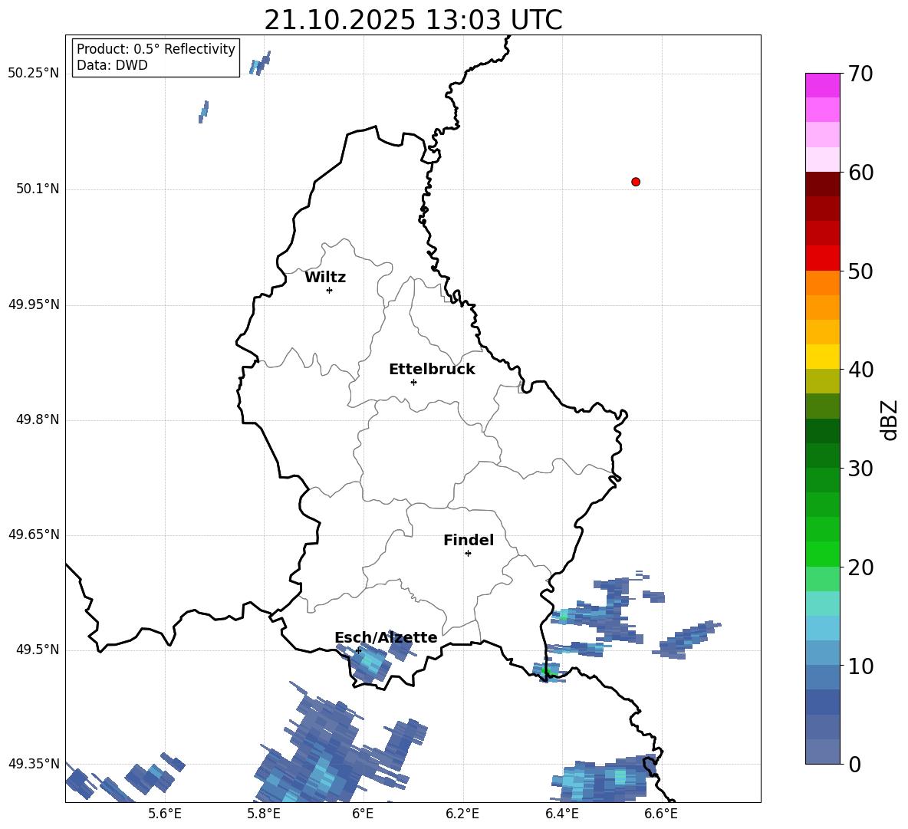Click the 60 label on colorbar
This screenshot has height=829, width=908.
click(860, 173)
